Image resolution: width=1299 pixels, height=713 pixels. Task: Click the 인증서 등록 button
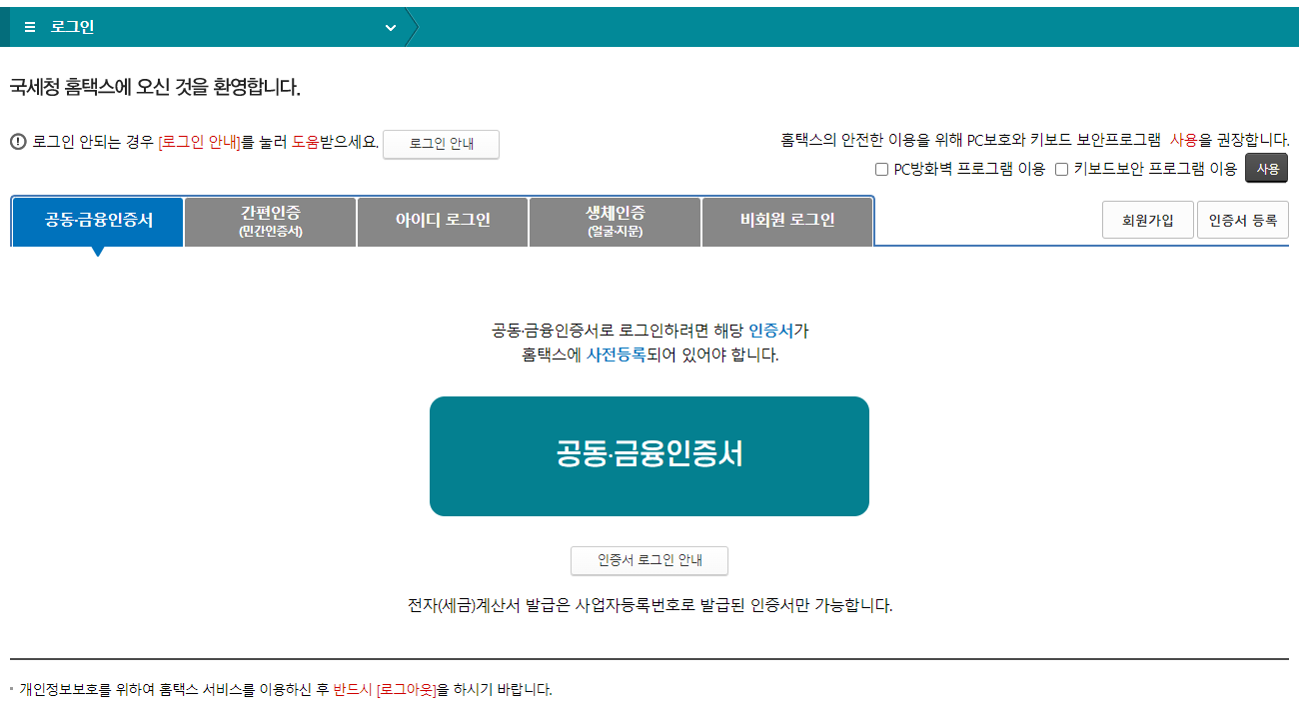click(1243, 221)
